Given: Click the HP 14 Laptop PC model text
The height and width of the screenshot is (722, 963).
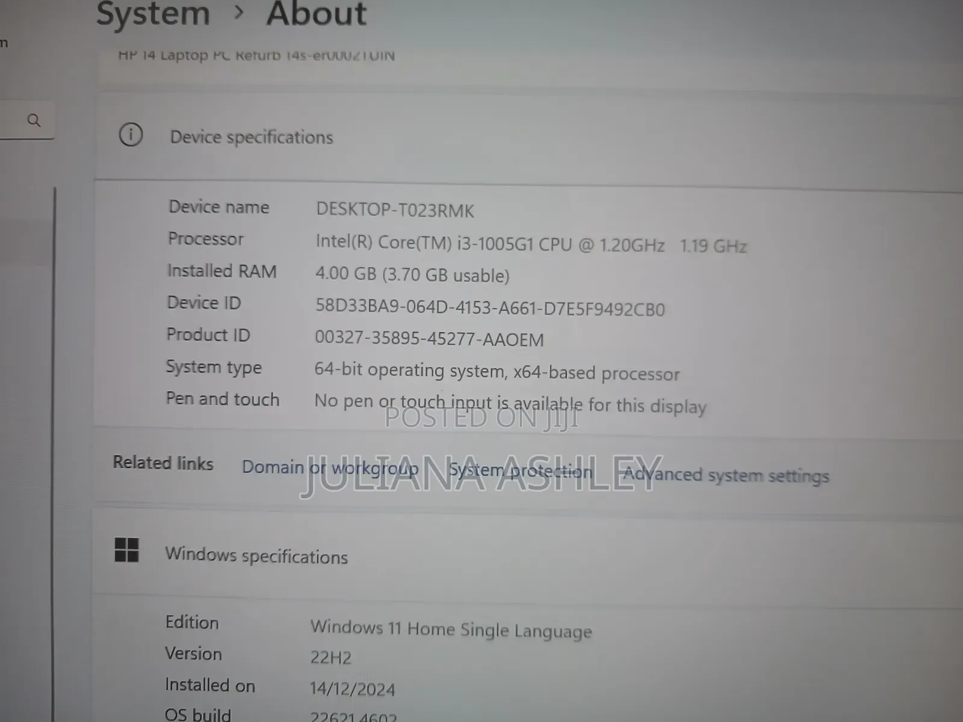Looking at the screenshot, I should (256, 55).
